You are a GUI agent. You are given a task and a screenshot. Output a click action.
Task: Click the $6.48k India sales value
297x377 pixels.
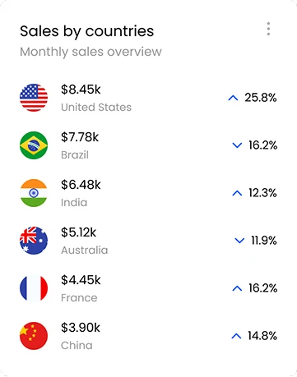click(x=81, y=185)
